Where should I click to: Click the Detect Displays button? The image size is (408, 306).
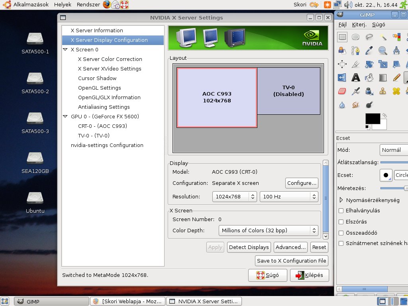click(249, 247)
